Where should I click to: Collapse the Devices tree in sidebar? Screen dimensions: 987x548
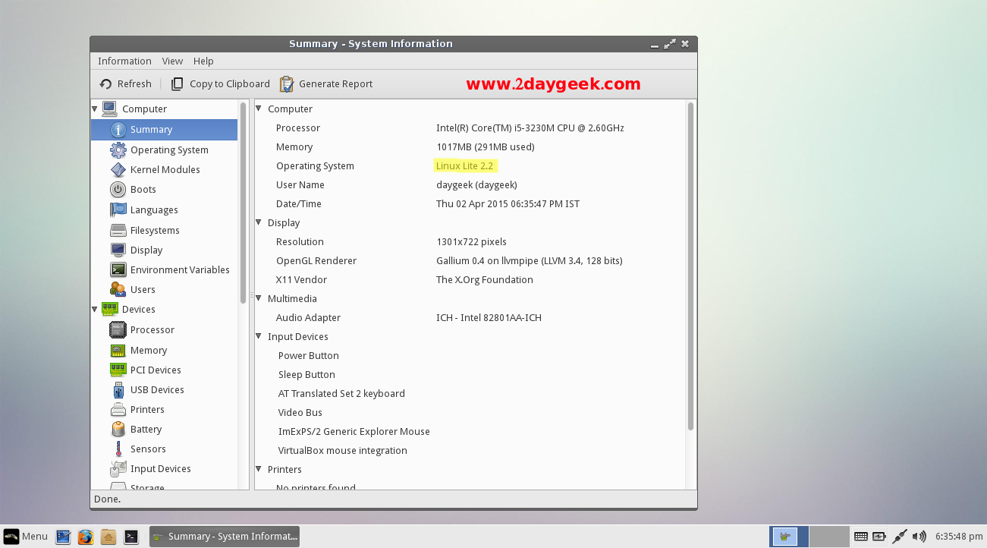pos(96,310)
